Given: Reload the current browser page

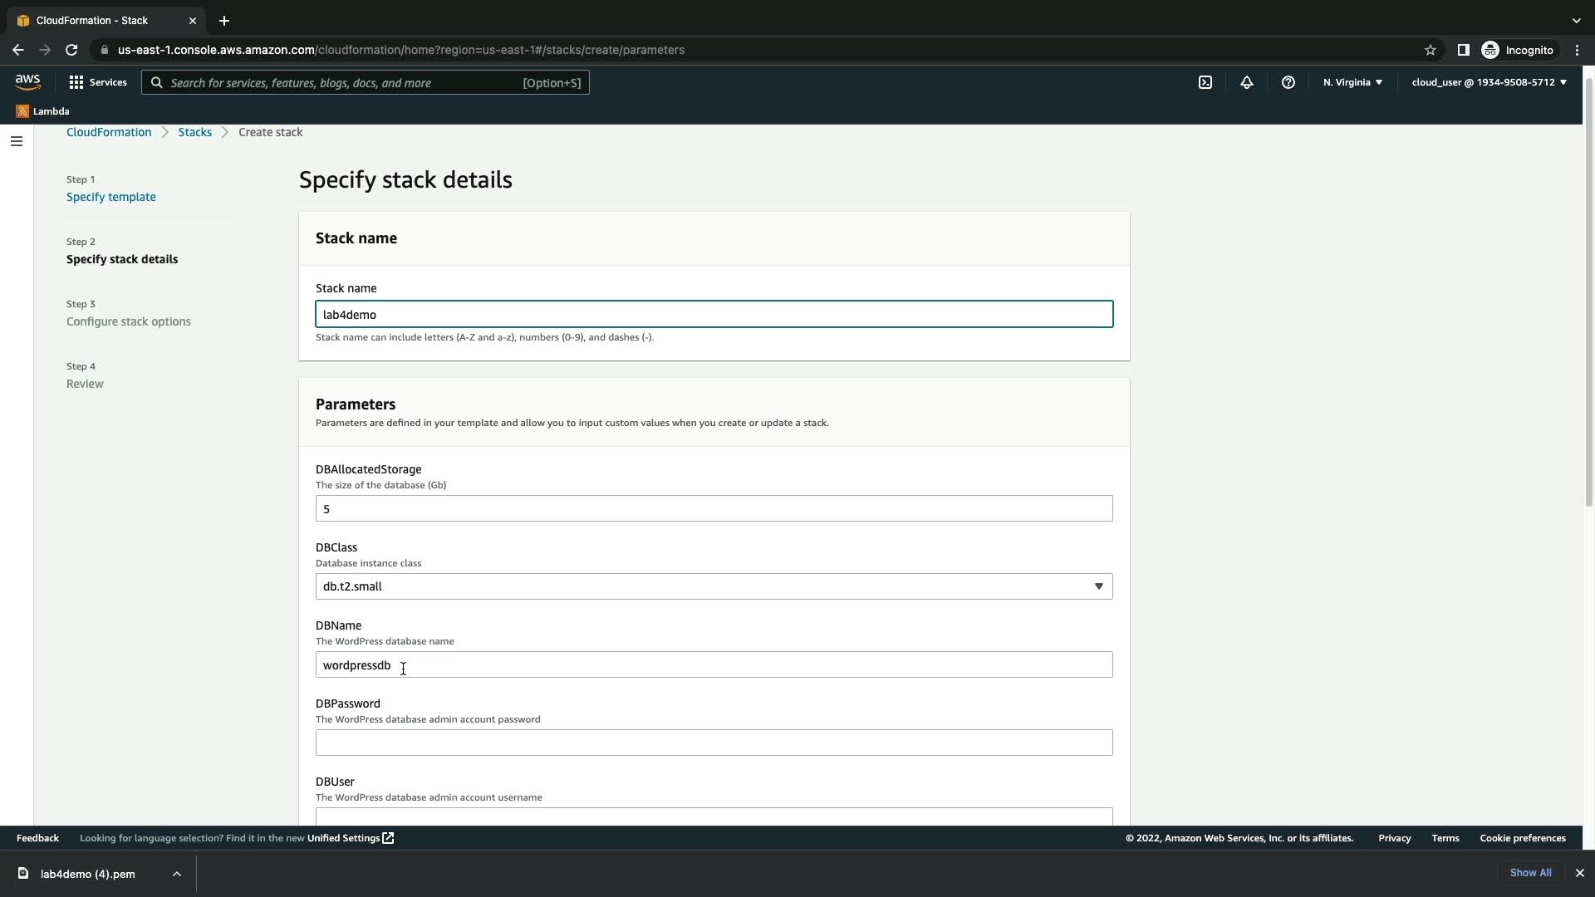Looking at the screenshot, I should tap(71, 50).
